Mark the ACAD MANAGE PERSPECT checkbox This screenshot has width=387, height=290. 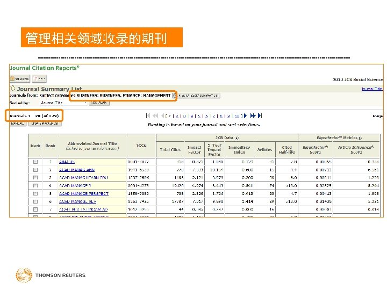click(x=35, y=193)
